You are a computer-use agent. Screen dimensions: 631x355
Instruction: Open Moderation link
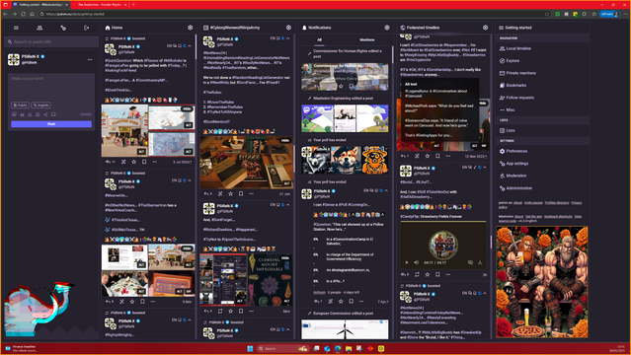click(513, 176)
